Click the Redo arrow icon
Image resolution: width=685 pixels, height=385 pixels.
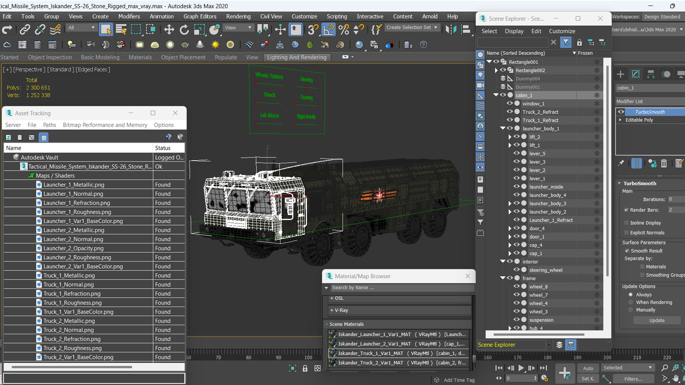7,30
